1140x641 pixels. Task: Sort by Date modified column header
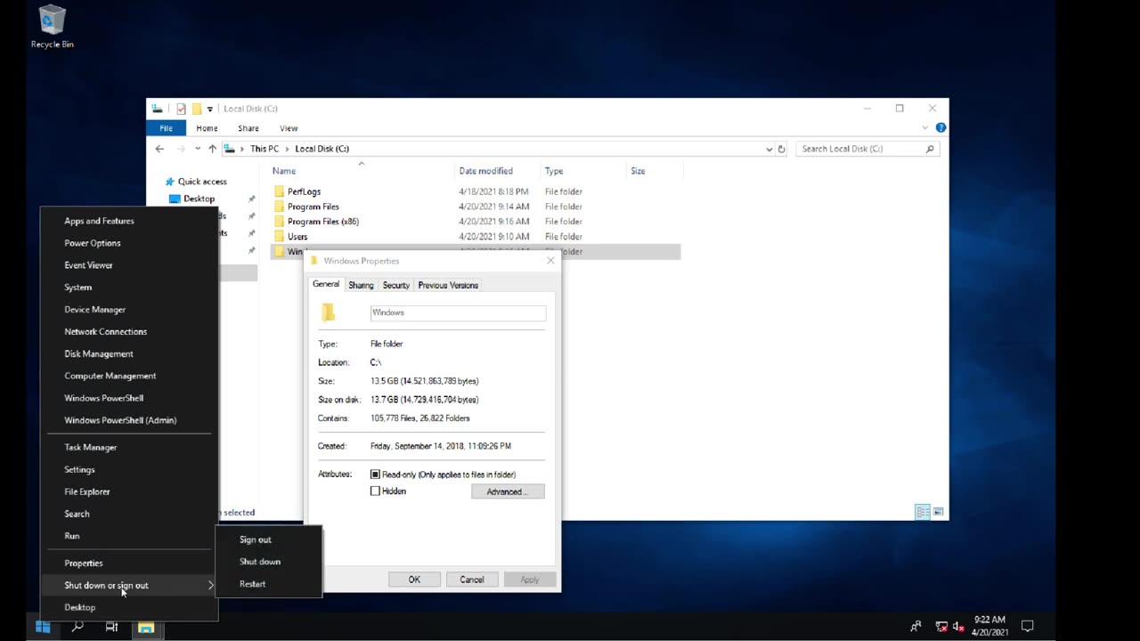click(x=485, y=171)
